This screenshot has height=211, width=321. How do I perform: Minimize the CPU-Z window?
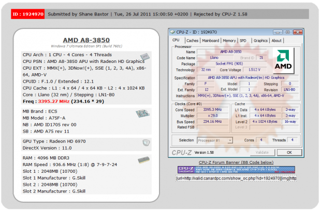pos(278,32)
